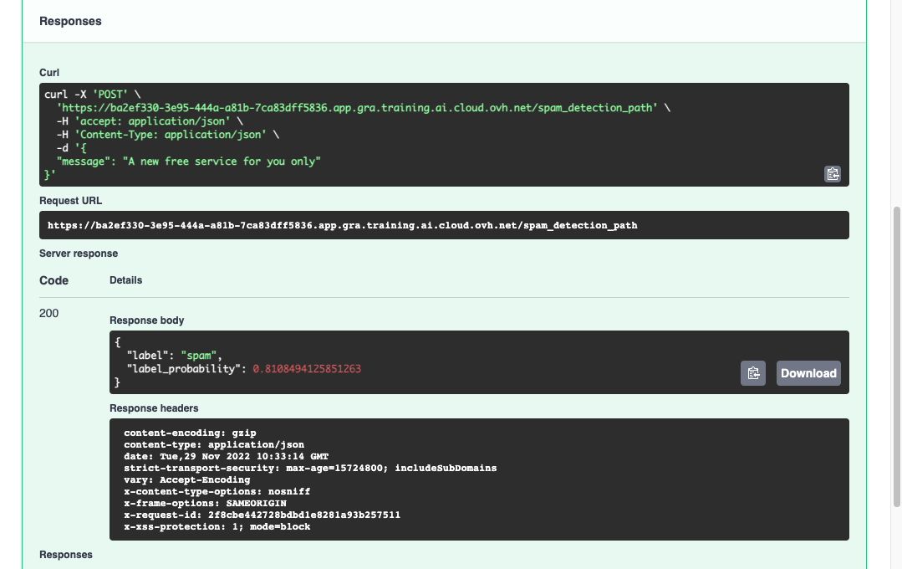The image size is (902, 569).
Task: Click the x-request-id header line
Action: click(262, 515)
